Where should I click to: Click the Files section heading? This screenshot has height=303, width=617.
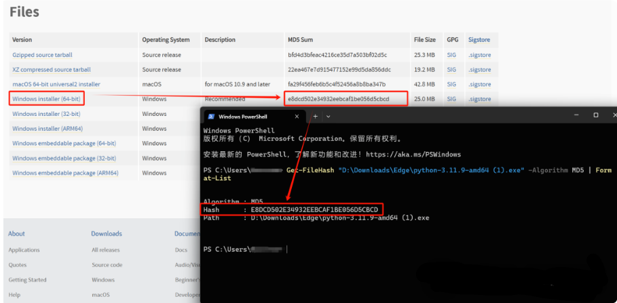click(24, 12)
